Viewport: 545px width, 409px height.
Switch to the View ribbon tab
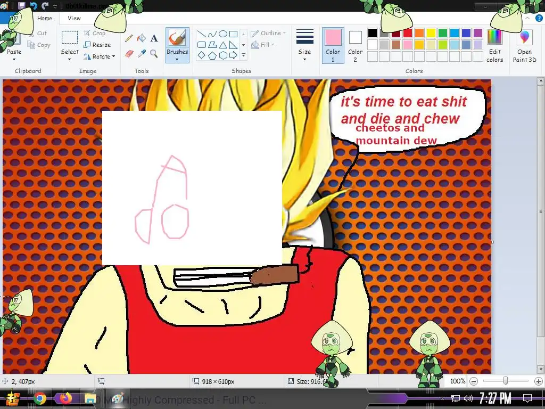(x=74, y=18)
